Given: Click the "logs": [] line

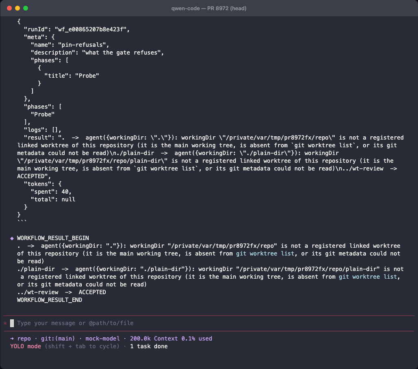Looking at the screenshot, I should pos(43,130).
